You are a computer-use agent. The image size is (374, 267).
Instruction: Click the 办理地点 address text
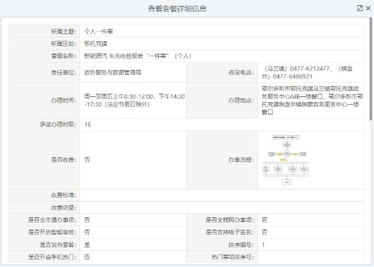point(312,100)
